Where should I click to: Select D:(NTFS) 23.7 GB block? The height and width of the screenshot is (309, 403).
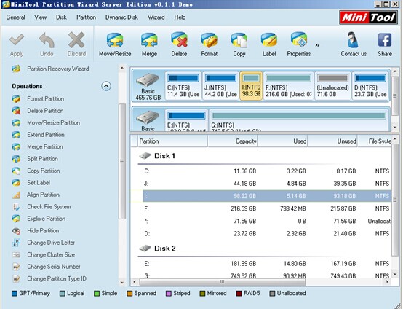click(370, 86)
